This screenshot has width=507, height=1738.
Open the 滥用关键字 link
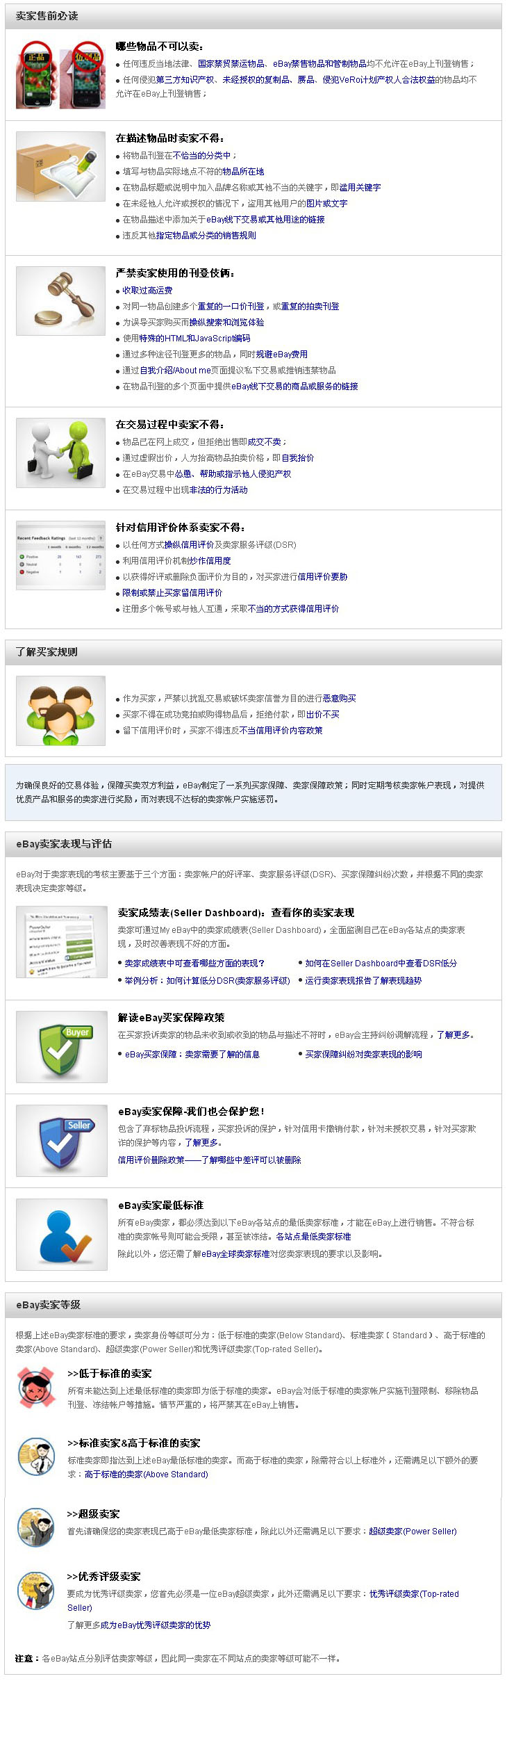pos(360,188)
